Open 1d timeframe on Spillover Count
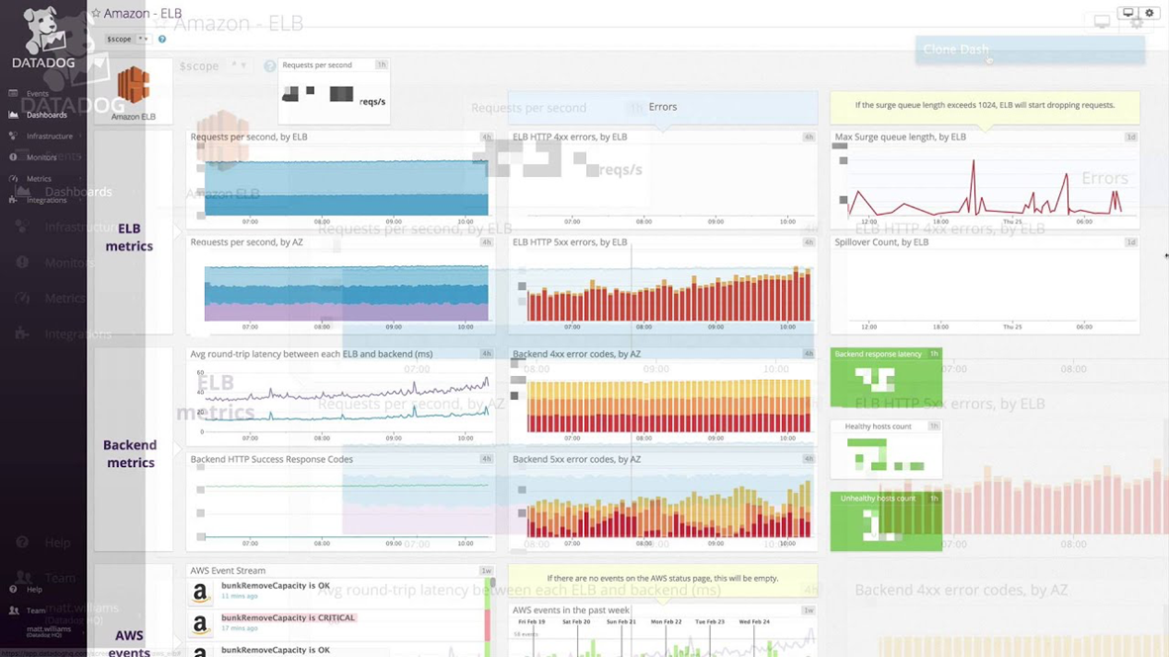This screenshot has width=1169, height=657. pyautogui.click(x=1131, y=242)
